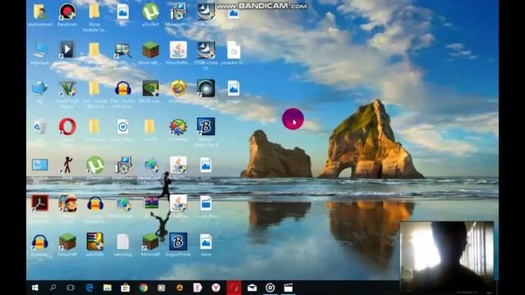Viewport: 525px width, 295px height.
Task: Open the wrar550tr WinRAR installer icon
Action: 95,242
